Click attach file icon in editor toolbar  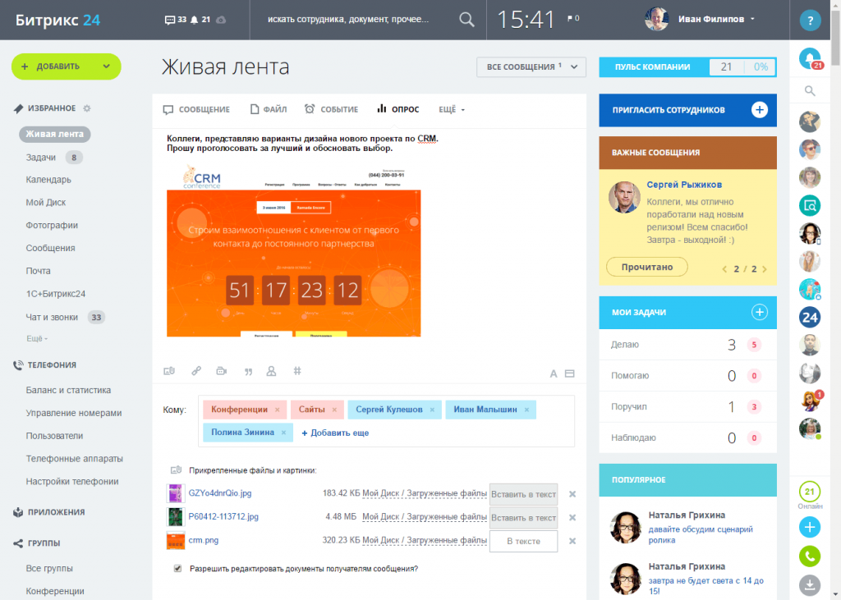pos(169,371)
